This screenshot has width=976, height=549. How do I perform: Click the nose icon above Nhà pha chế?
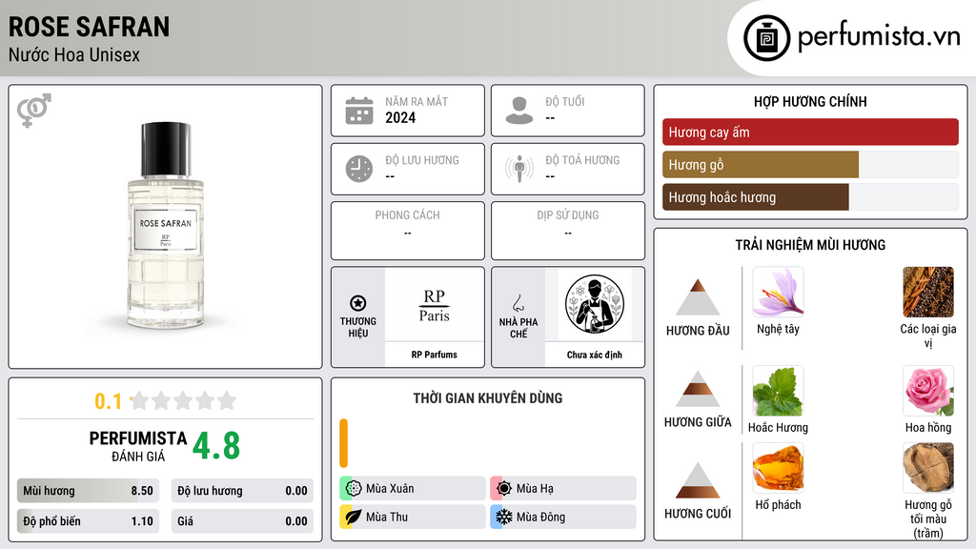pos(518,303)
